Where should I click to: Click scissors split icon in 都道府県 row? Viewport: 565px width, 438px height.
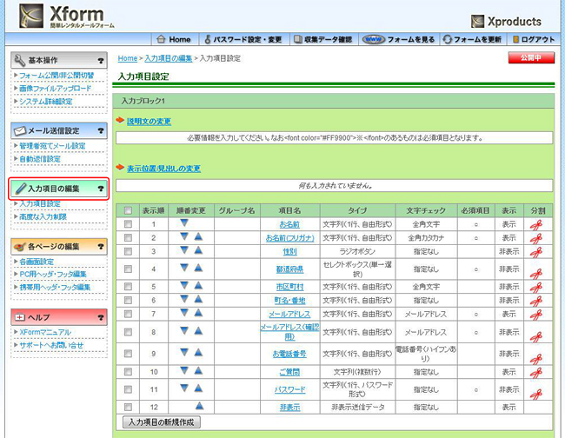point(536,274)
